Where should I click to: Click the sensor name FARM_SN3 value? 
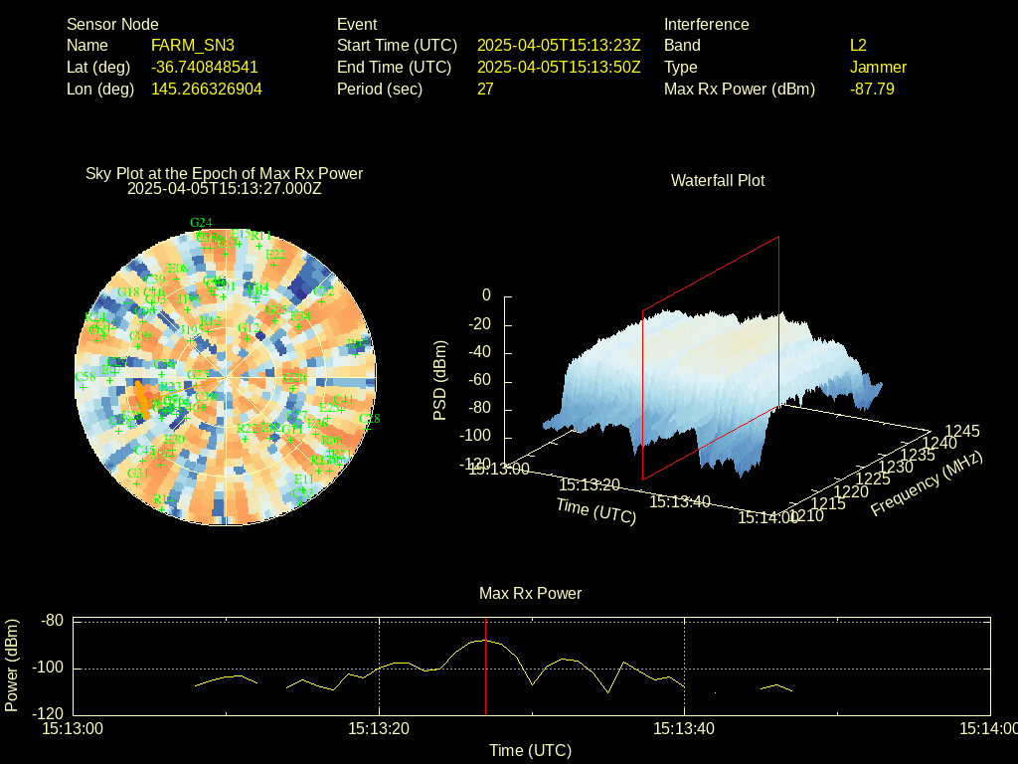click(x=192, y=46)
